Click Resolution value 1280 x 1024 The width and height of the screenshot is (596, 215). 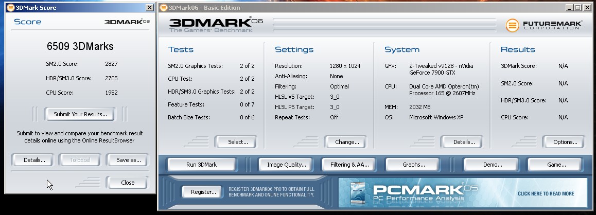345,66
